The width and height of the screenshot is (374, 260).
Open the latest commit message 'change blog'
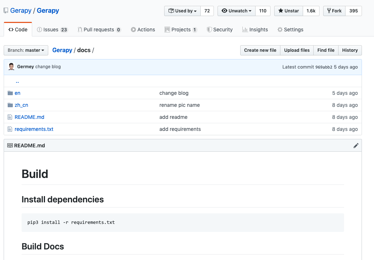[48, 67]
